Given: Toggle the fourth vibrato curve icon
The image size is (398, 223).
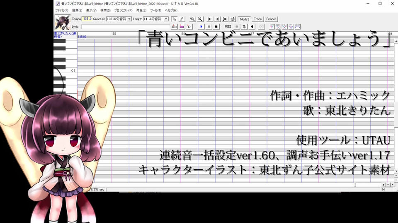Looking at the screenshot, I should pyautogui.click(x=291, y=26).
